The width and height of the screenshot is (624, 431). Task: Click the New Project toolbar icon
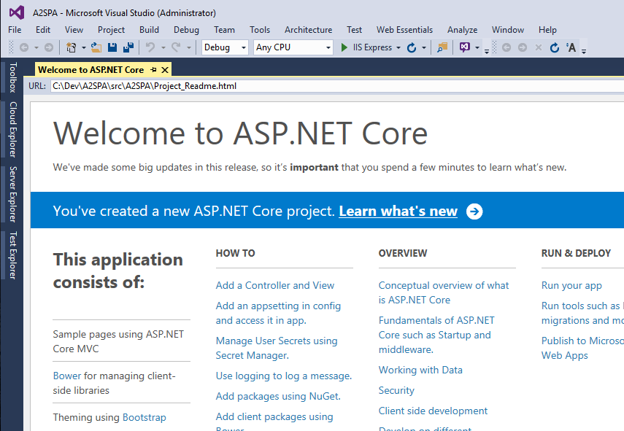point(72,47)
